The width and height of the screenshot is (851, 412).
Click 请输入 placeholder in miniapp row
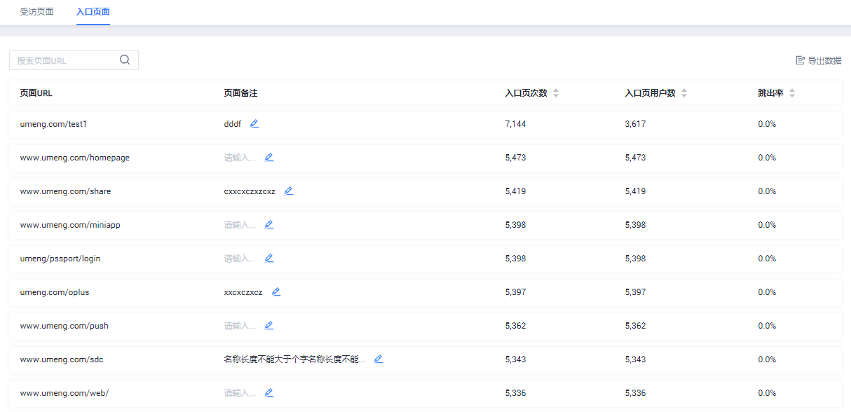240,225
